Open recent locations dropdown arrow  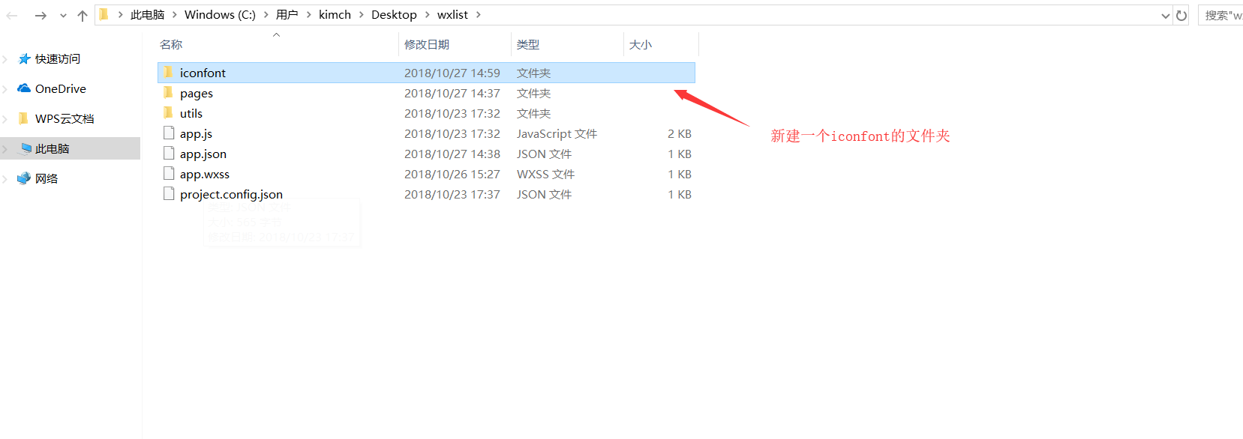[x=63, y=16]
